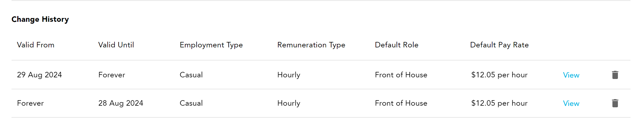Screen dimensions: 642x122
Task: Delete the 29 Aug 2024 history entry
Action: click(x=615, y=75)
